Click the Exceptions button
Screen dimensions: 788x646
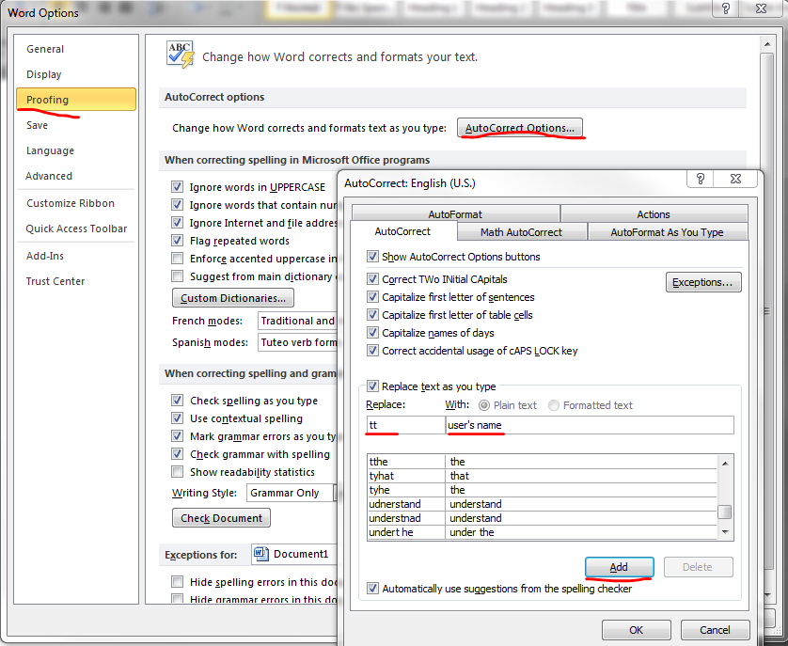703,282
